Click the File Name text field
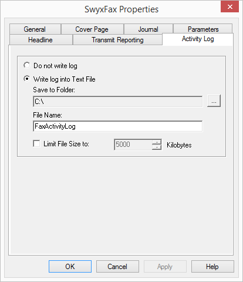 (118, 126)
